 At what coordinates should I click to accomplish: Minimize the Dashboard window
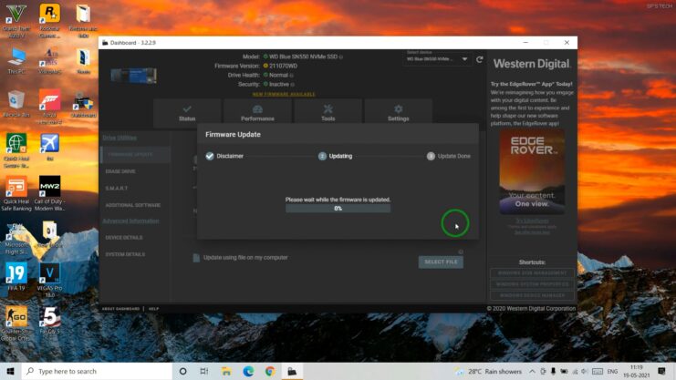[525, 43]
